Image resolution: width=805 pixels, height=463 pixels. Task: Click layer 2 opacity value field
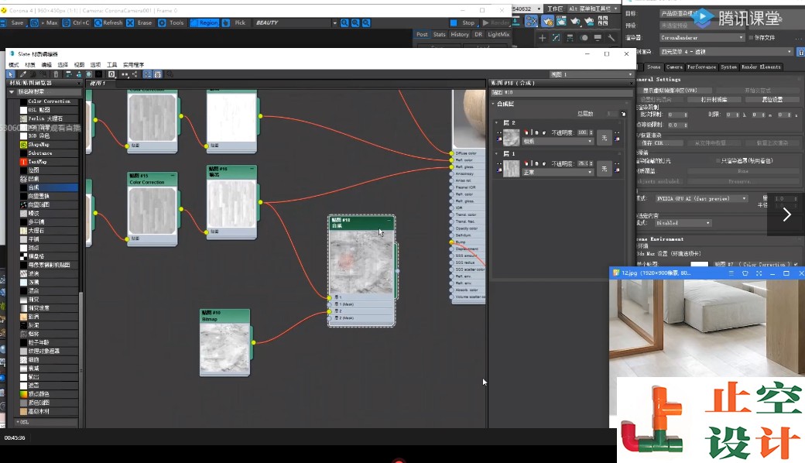(x=582, y=132)
